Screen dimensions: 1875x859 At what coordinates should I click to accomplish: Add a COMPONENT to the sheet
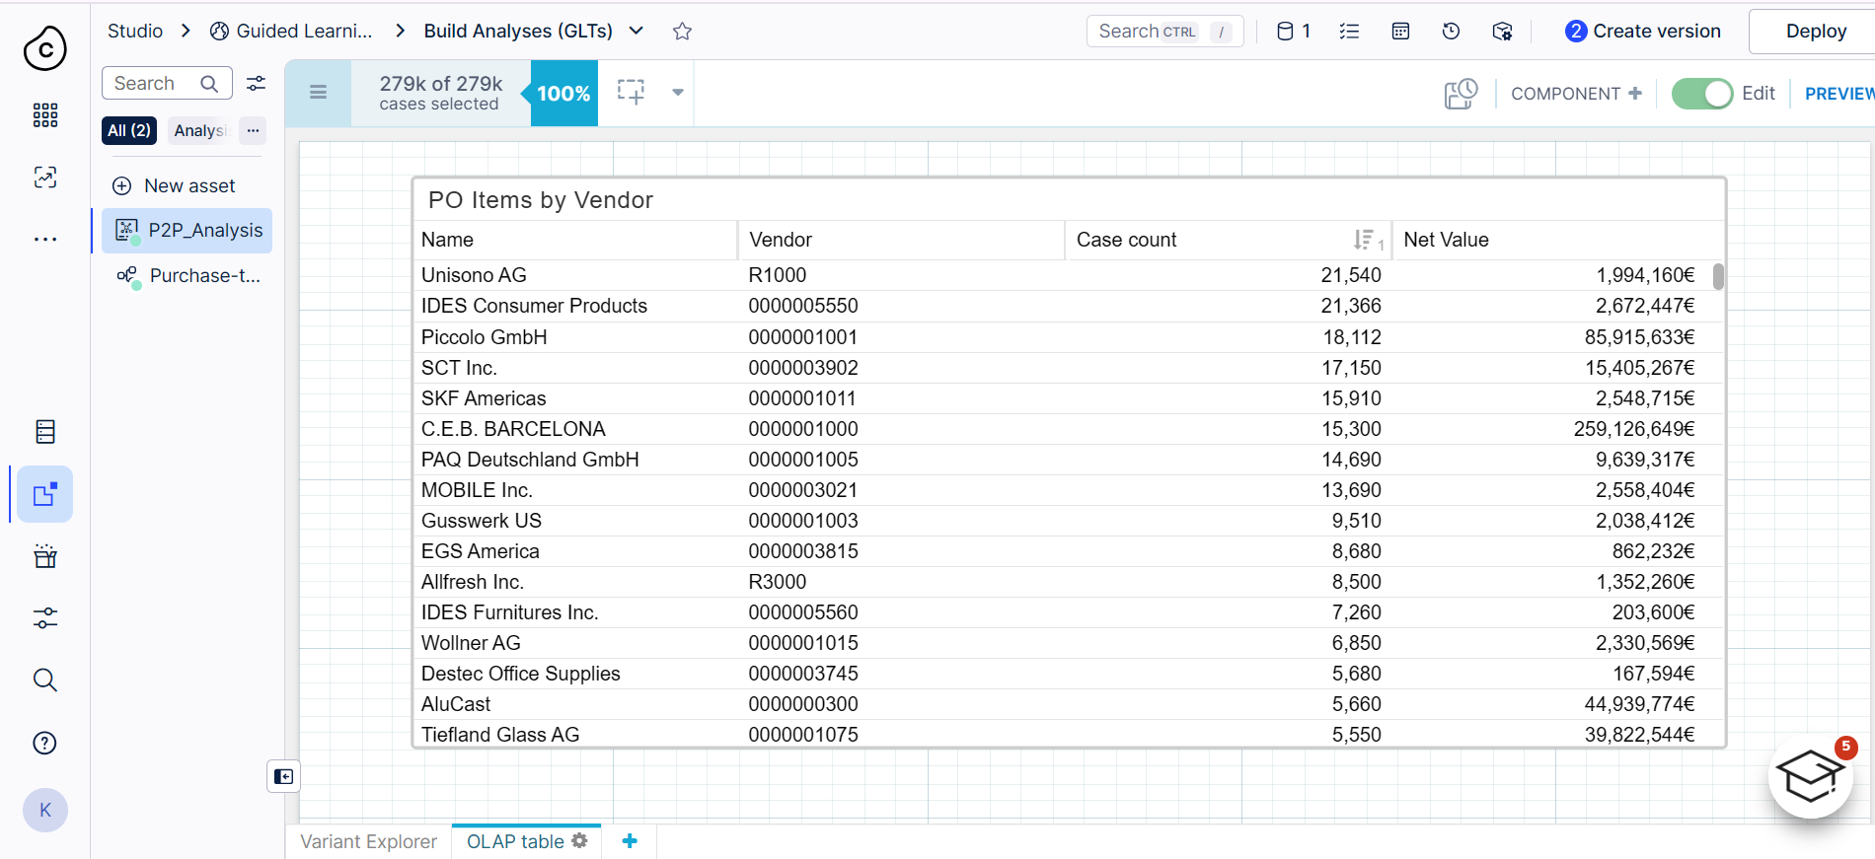point(1576,94)
